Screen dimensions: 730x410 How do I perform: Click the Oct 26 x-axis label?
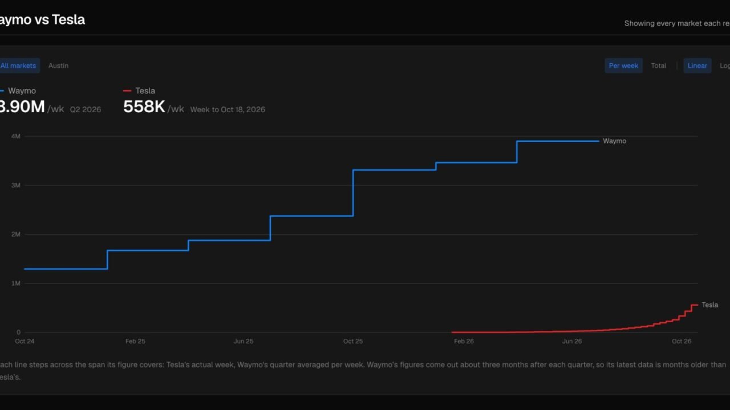click(682, 341)
